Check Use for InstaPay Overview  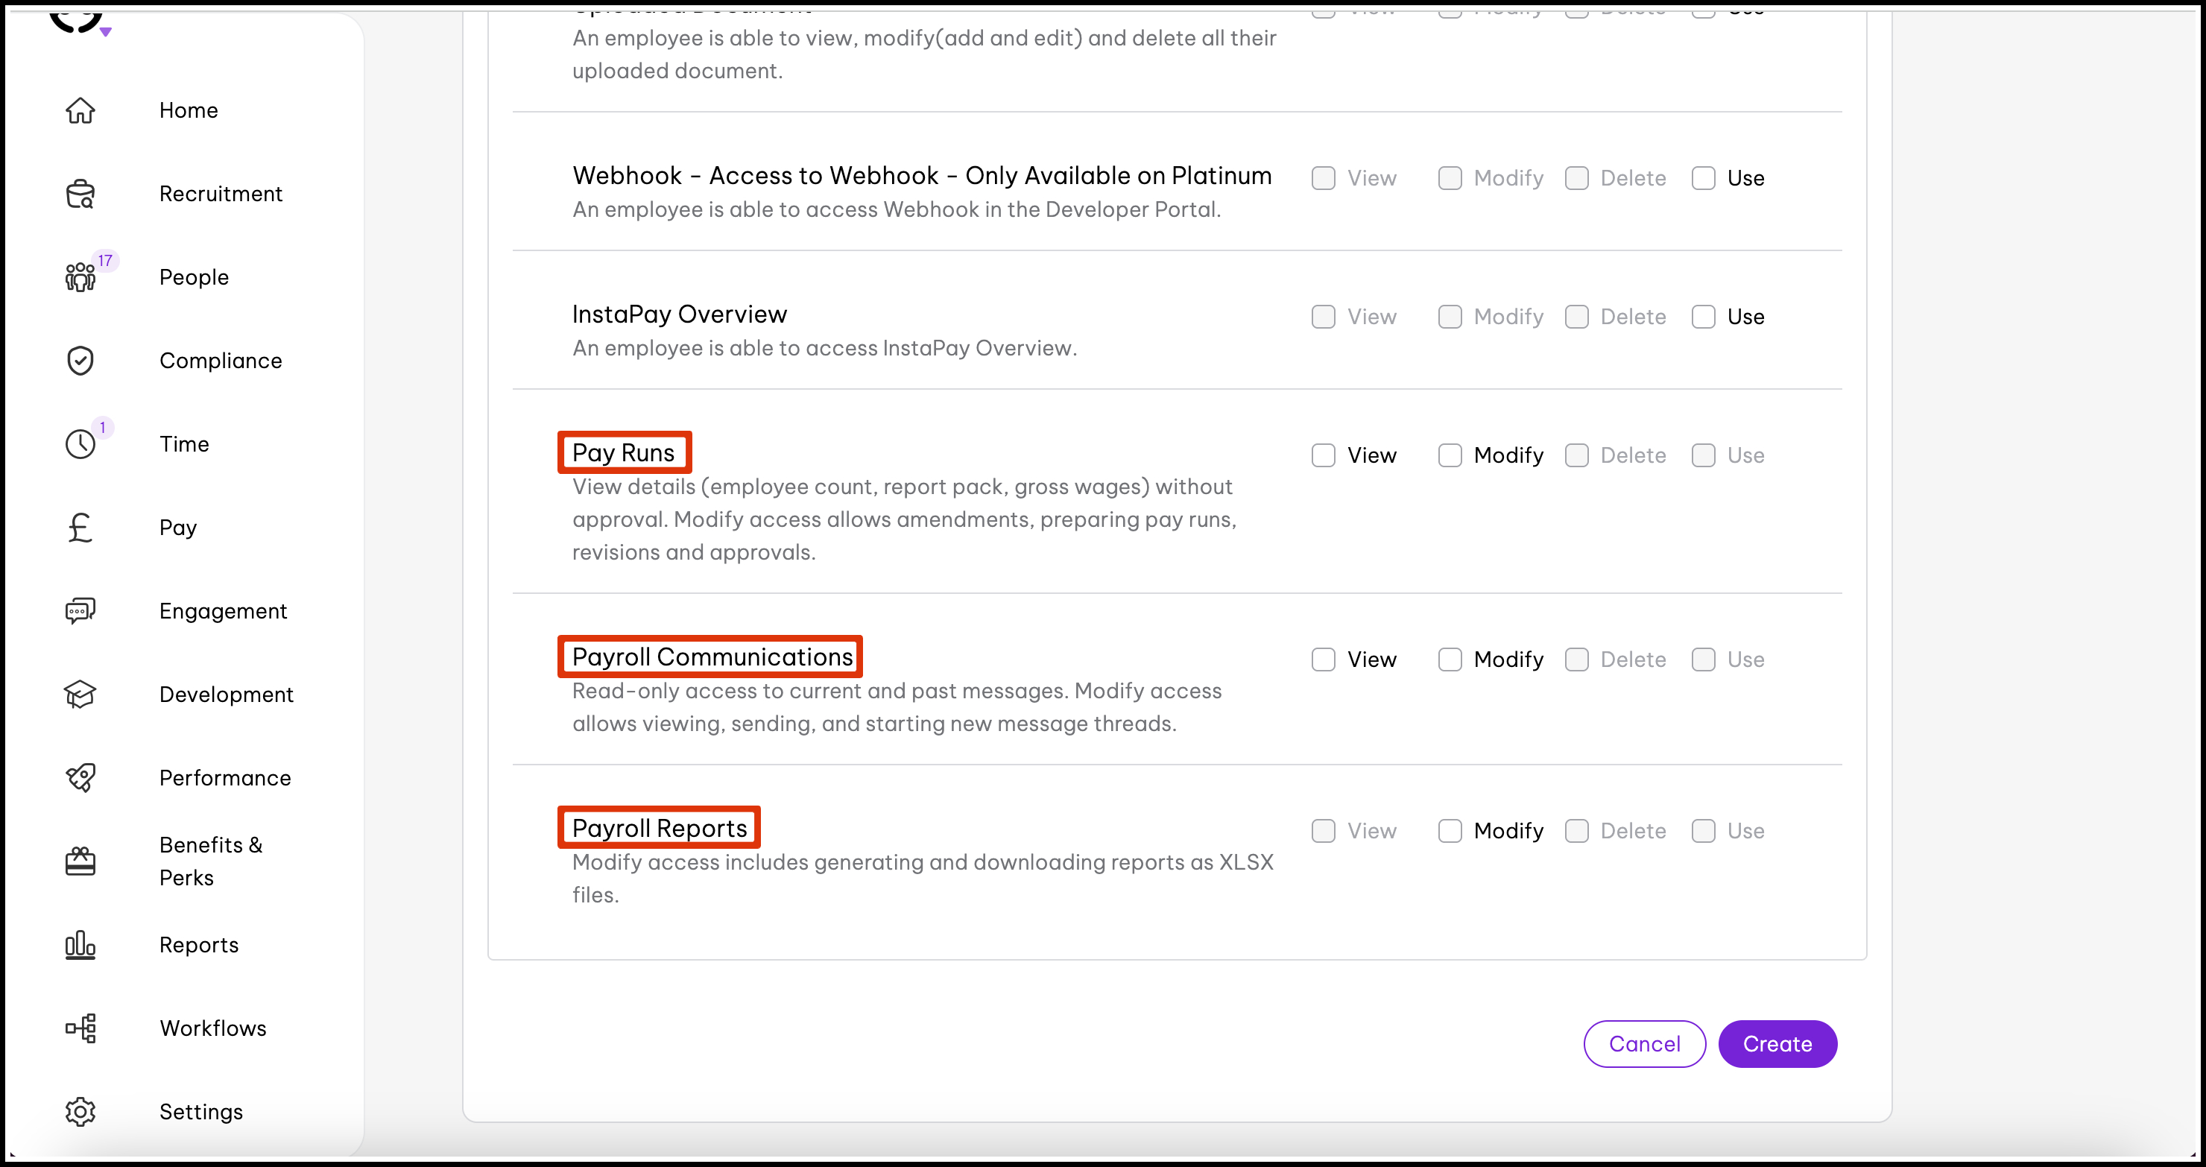coord(1702,317)
